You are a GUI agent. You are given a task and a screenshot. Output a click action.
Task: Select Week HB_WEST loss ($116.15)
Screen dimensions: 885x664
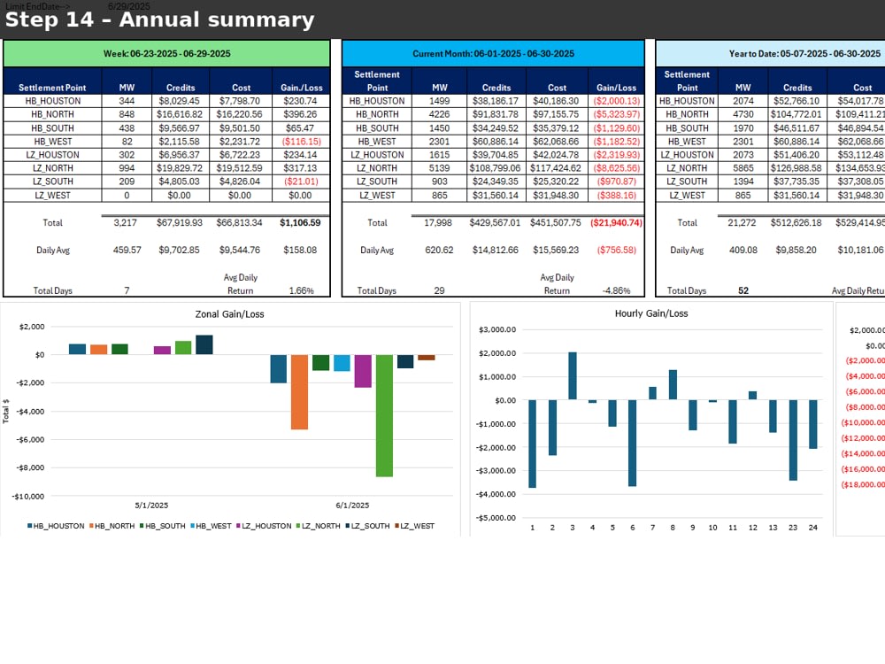pyautogui.click(x=301, y=141)
